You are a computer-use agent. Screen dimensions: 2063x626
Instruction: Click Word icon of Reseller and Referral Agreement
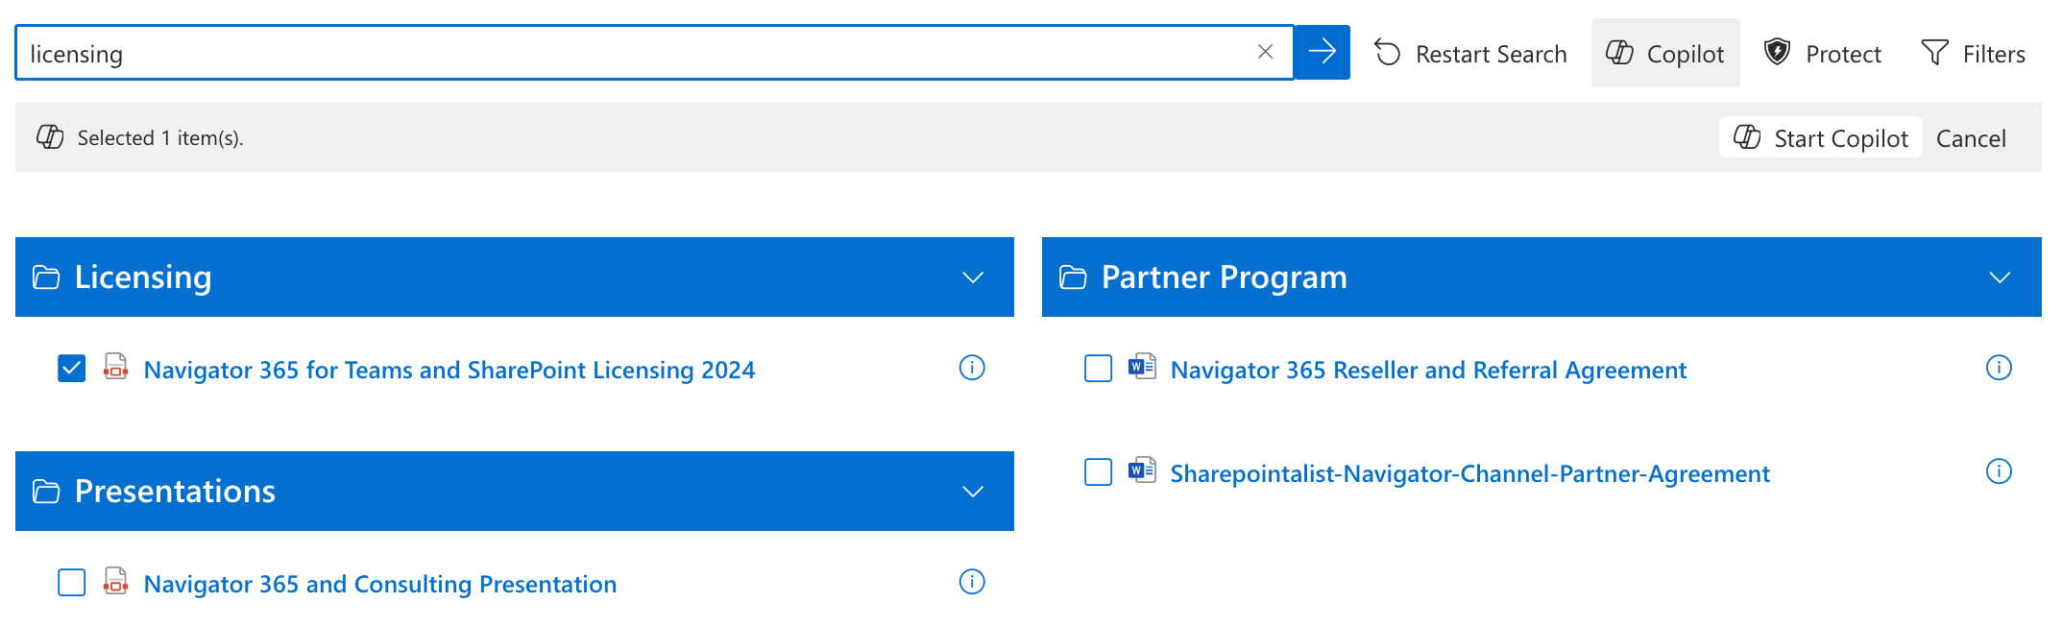coord(1142,367)
